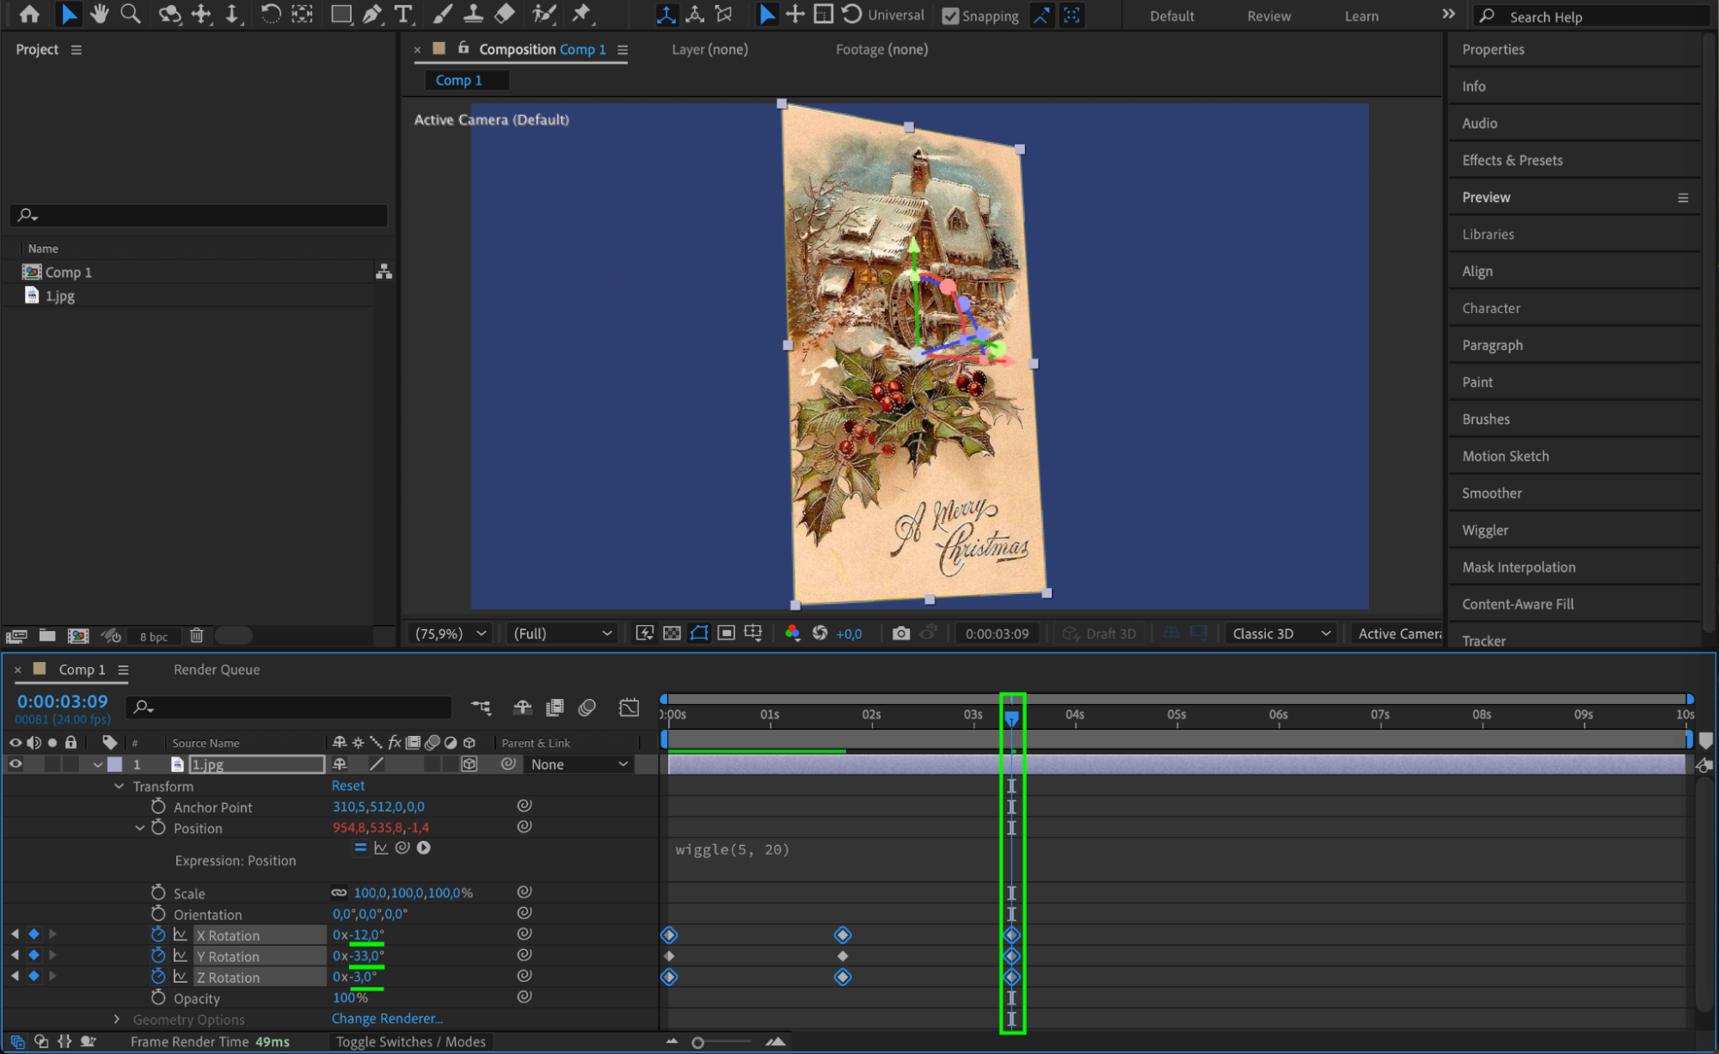This screenshot has width=1719, height=1054.
Task: Select the Puppet Pin tool
Action: click(582, 14)
